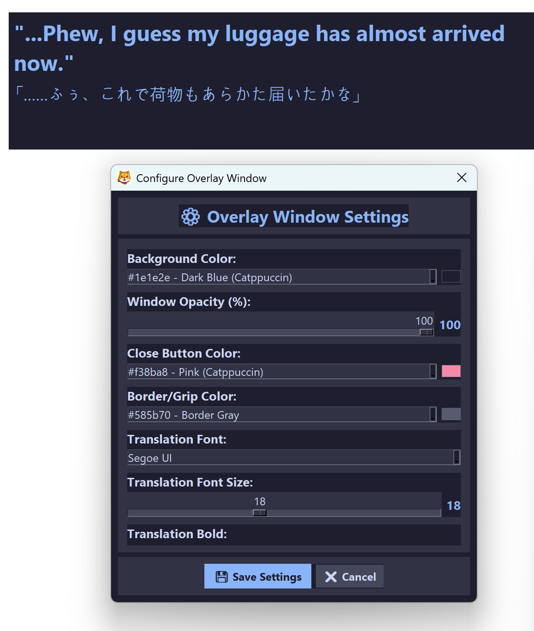Click the blue font size value 18 readout

click(453, 506)
